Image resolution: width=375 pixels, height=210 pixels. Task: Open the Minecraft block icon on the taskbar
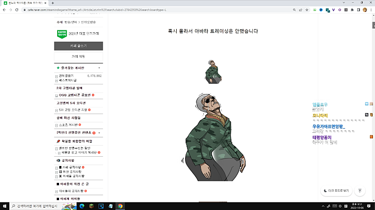coord(91,206)
